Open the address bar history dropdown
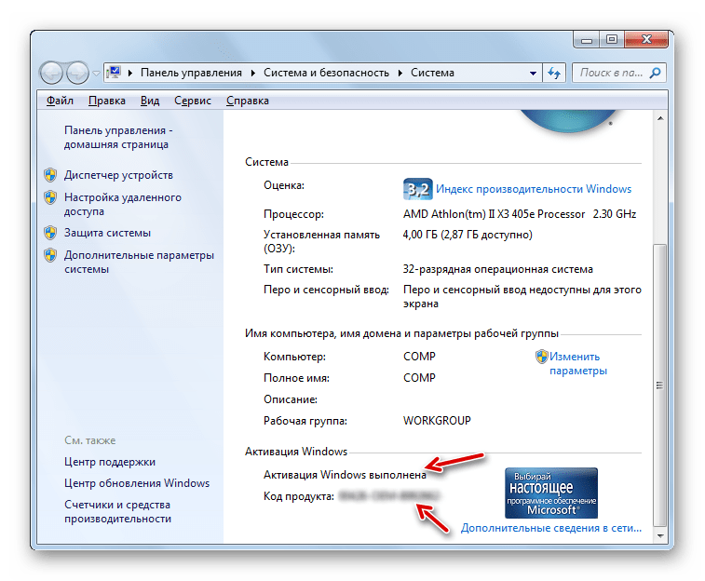Viewport: 705px width, 581px height. pos(533,73)
